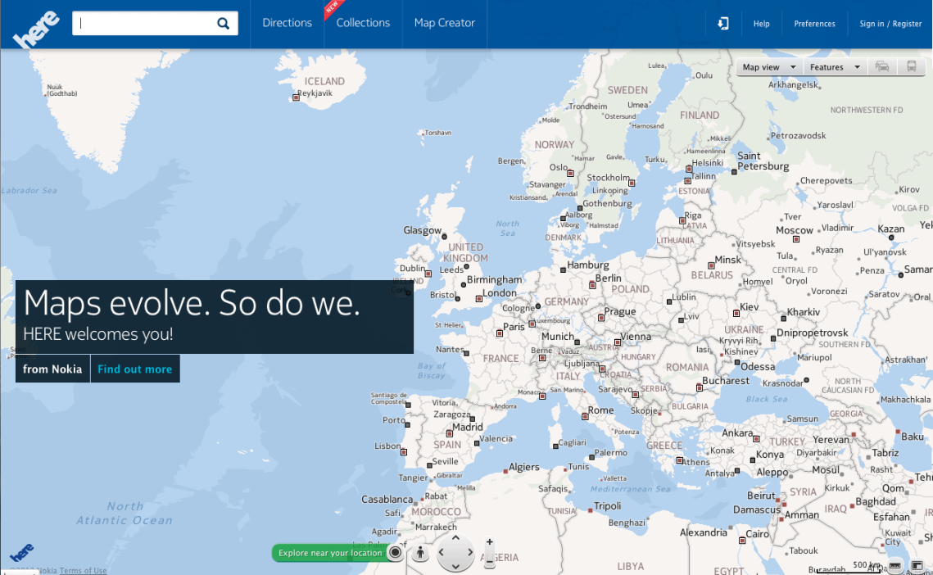Viewport: 933px width, 575px height.
Task: Click the zoom in plus button
Action: tap(490, 541)
